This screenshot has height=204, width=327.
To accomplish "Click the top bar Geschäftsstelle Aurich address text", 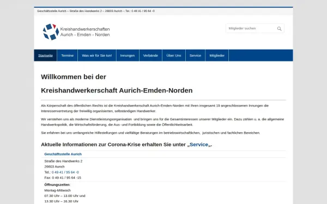I will coord(96,11).
